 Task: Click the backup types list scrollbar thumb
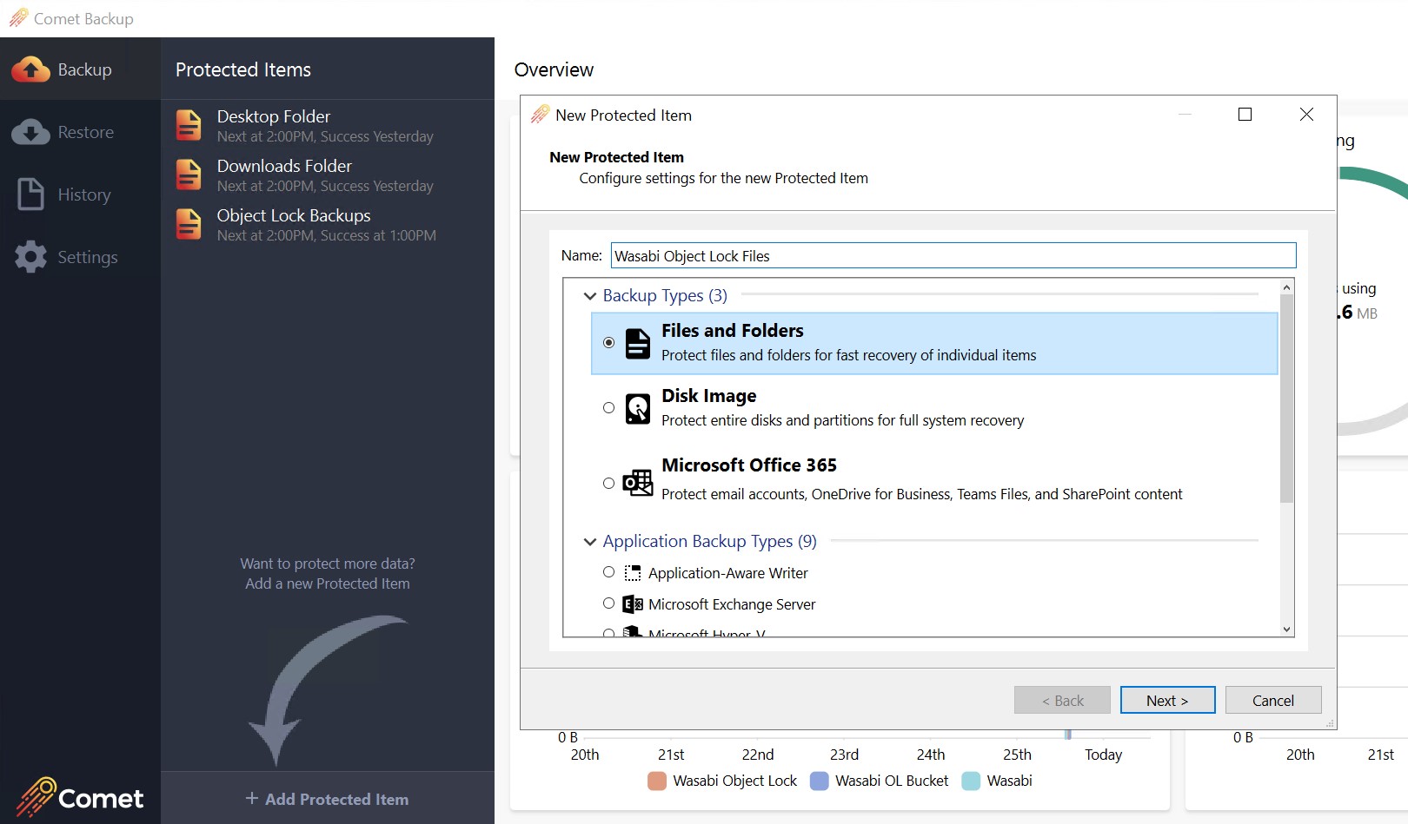coord(1287,399)
